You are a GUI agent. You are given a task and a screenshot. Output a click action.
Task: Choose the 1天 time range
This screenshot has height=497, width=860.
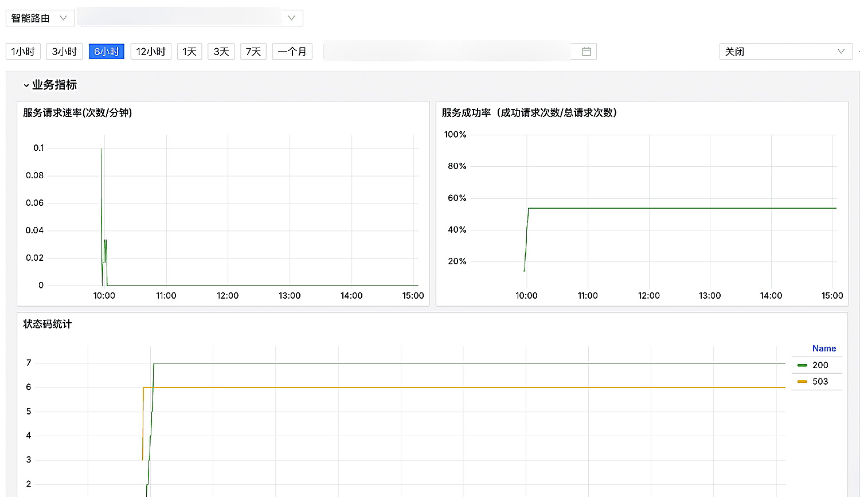pyautogui.click(x=189, y=52)
